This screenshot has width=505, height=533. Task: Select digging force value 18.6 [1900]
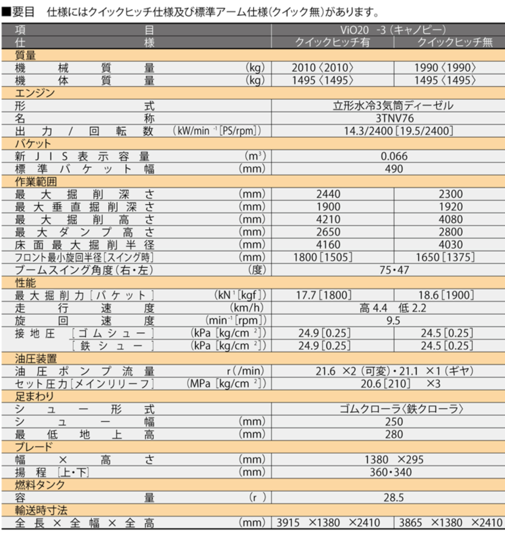(446, 295)
